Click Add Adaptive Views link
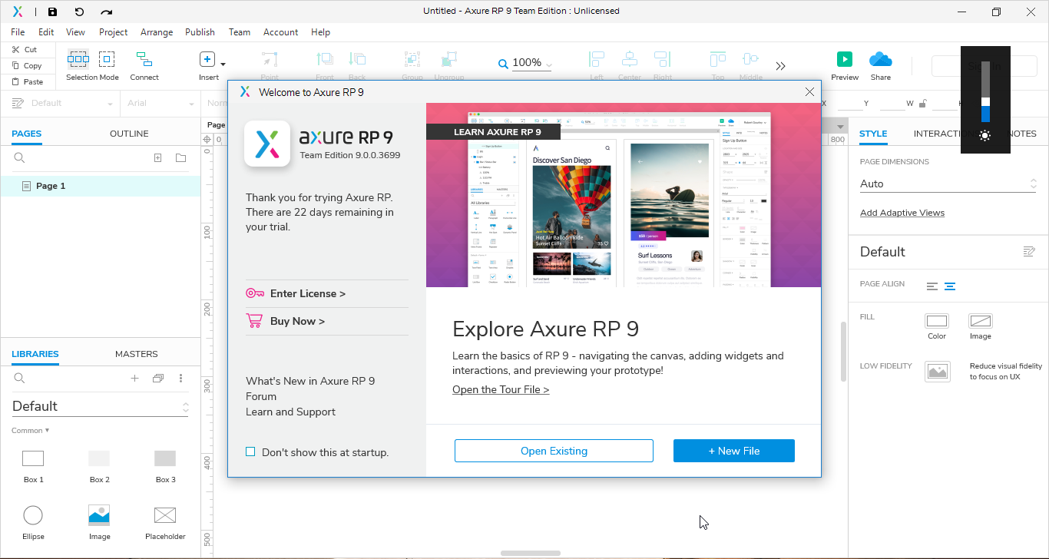 pos(902,213)
